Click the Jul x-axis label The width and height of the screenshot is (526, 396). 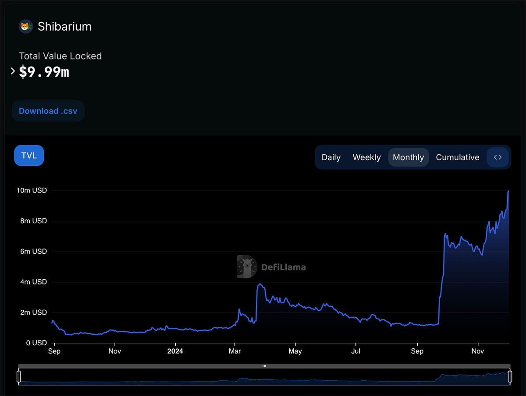point(356,351)
